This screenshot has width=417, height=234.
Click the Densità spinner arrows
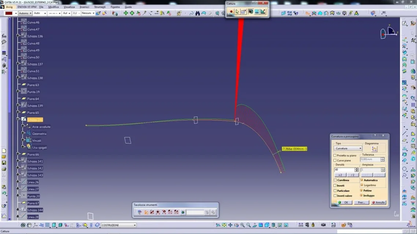pos(357,170)
